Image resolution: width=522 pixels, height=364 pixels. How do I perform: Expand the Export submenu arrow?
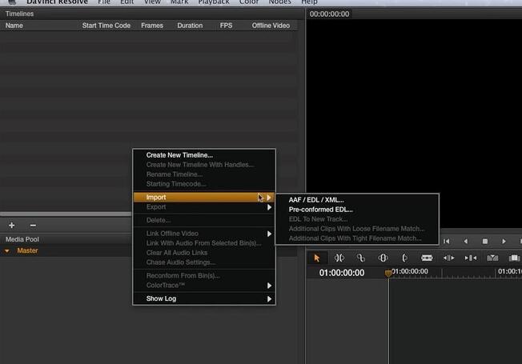(x=269, y=207)
